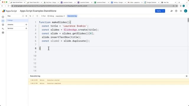Click the 'Laurence Svekis' string on line 2

pos(74,26)
